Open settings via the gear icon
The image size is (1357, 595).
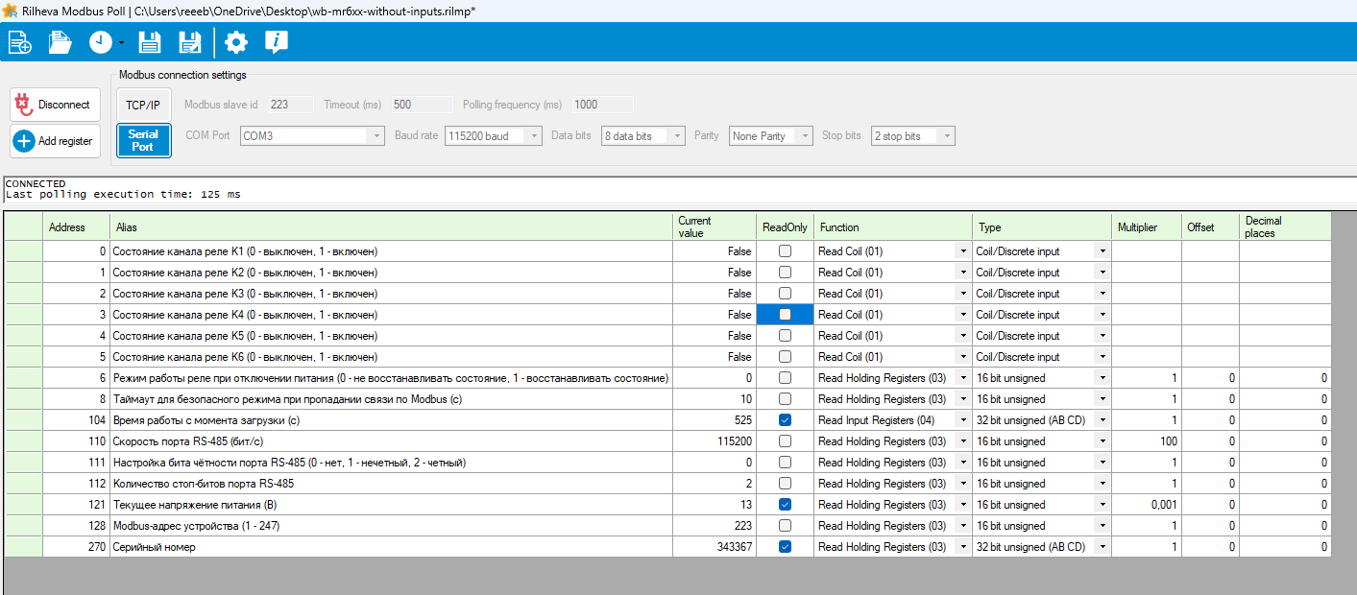[x=235, y=42]
